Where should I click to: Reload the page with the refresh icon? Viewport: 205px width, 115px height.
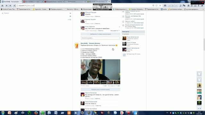click(156, 6)
